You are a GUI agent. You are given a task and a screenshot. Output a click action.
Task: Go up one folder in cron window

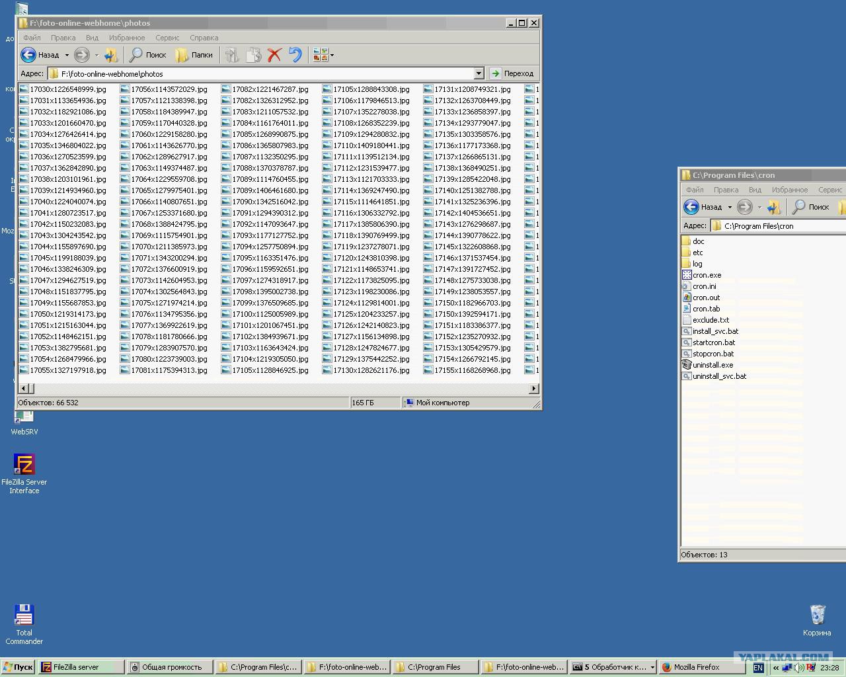point(774,207)
